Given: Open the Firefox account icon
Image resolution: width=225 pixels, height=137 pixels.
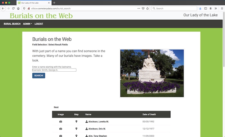Looking at the screenshot, I should tap(210, 8).
